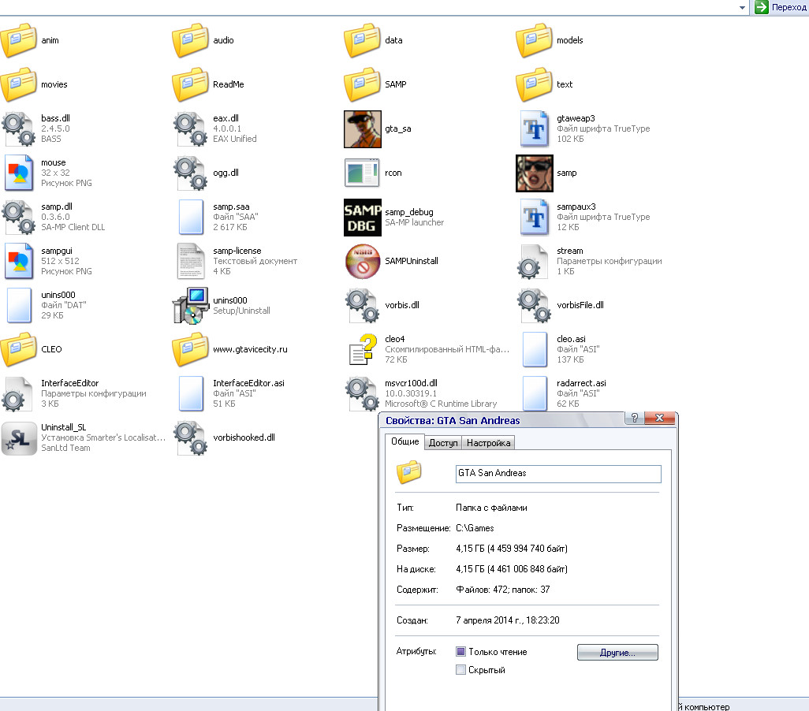Click the folder name field GTA San Andreas
Screen dimensions: 809x711
(558, 474)
